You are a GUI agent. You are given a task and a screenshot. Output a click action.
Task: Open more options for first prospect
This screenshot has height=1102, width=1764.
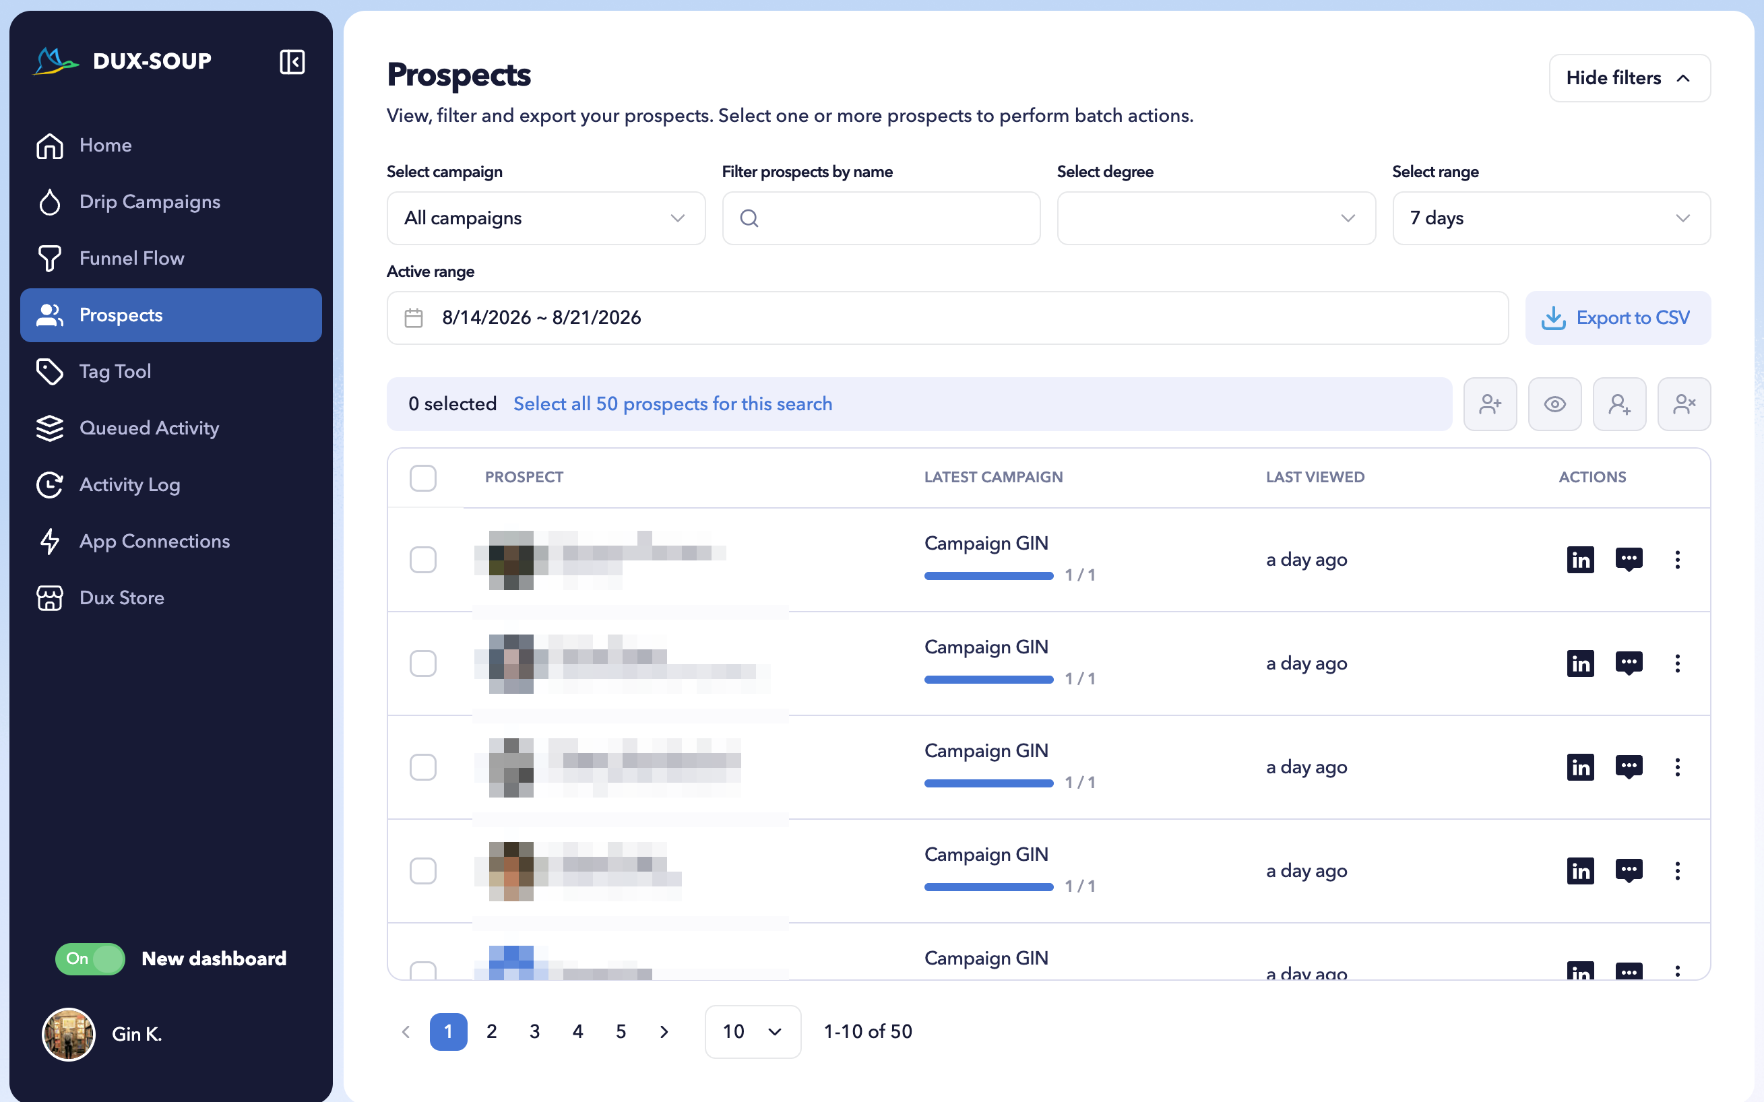(x=1677, y=560)
